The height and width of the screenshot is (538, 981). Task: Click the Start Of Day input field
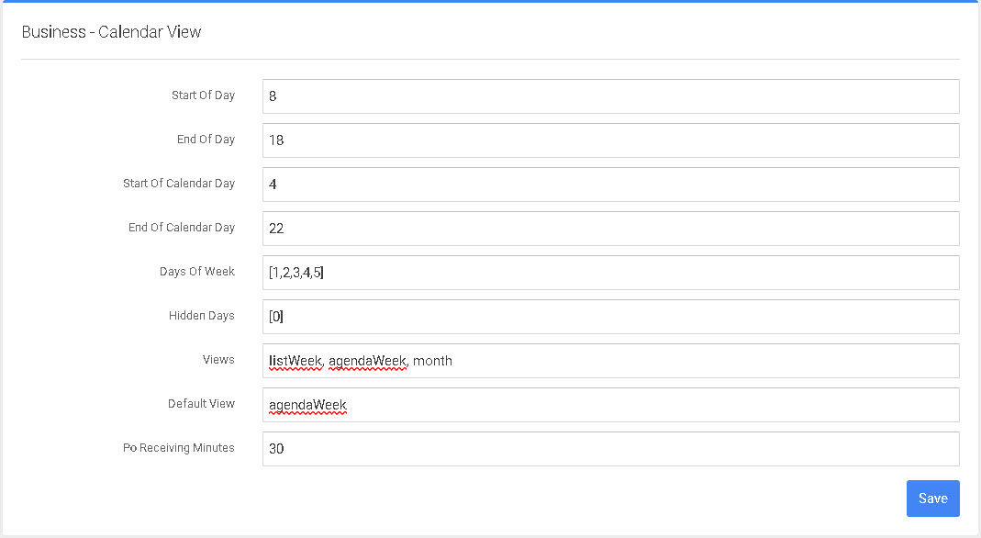click(610, 96)
